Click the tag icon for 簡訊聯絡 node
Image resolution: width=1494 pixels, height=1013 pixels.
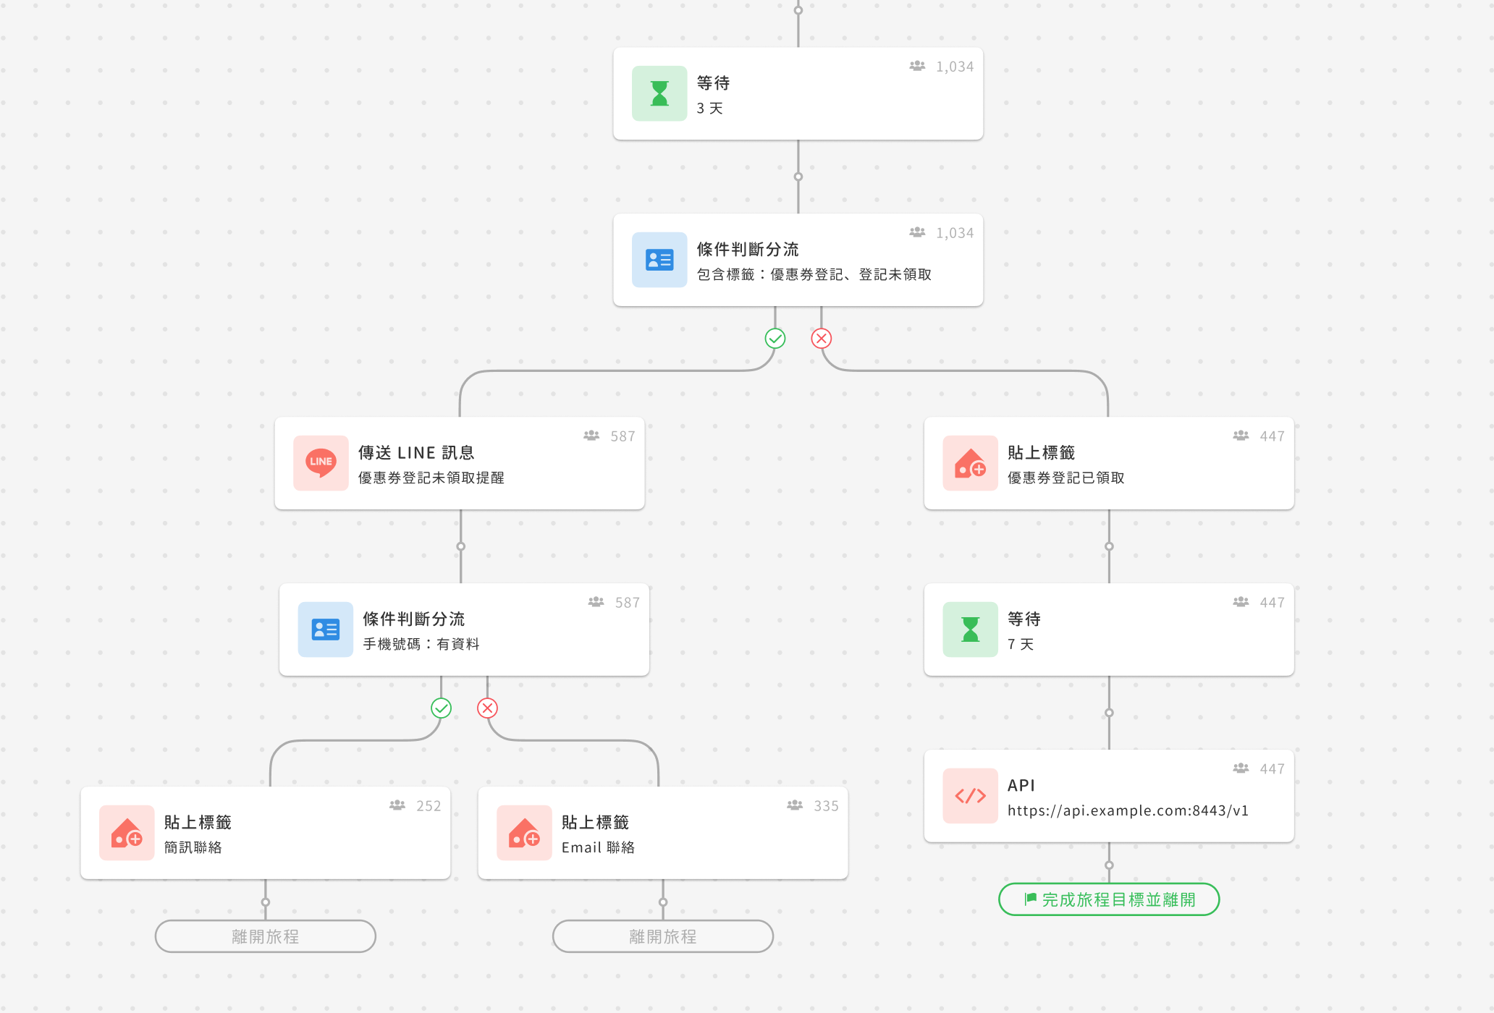[127, 833]
